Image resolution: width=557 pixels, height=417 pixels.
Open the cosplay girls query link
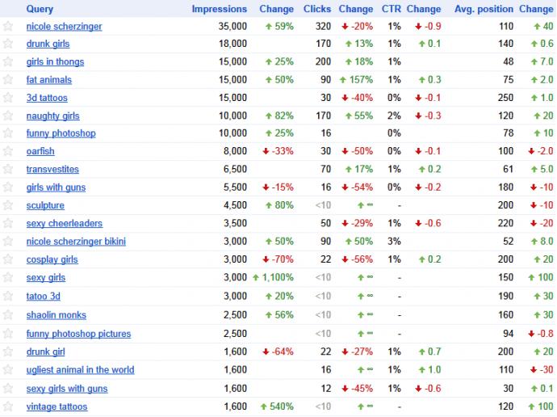coord(52,259)
